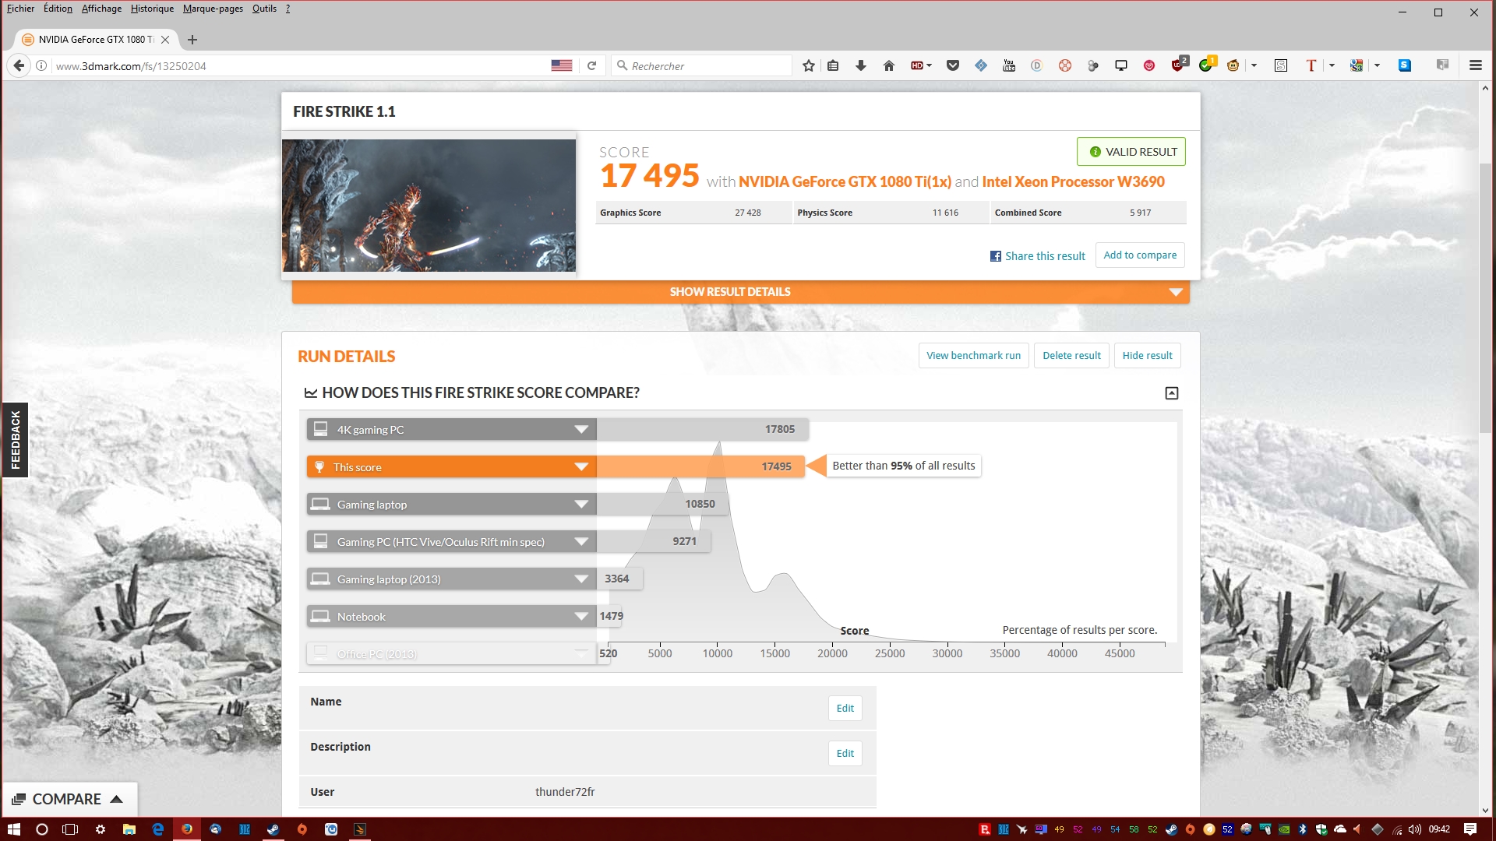Click the Fire Strike benchmark thumbnail image

[x=429, y=206]
